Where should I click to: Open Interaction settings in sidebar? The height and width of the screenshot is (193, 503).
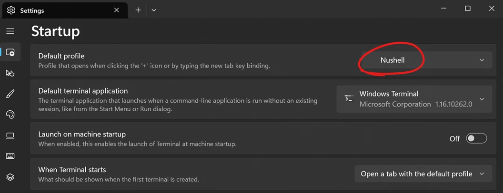coord(10,73)
